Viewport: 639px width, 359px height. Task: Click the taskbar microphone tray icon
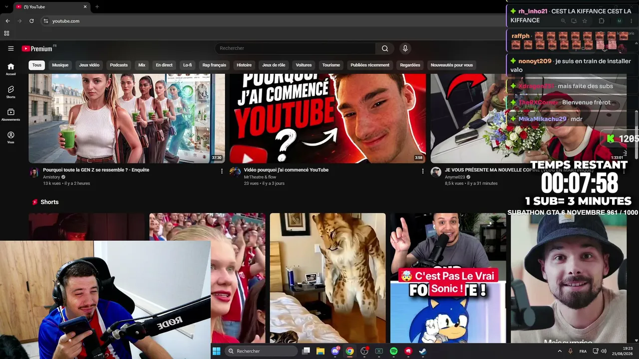pos(570,351)
